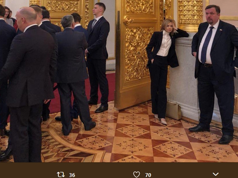The image size is (238, 178).
Task: Click the bald man in the foreground
Action: point(28,85)
